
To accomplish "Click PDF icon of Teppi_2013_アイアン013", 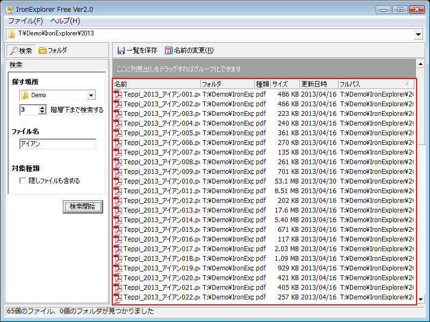I will point(118,210).
